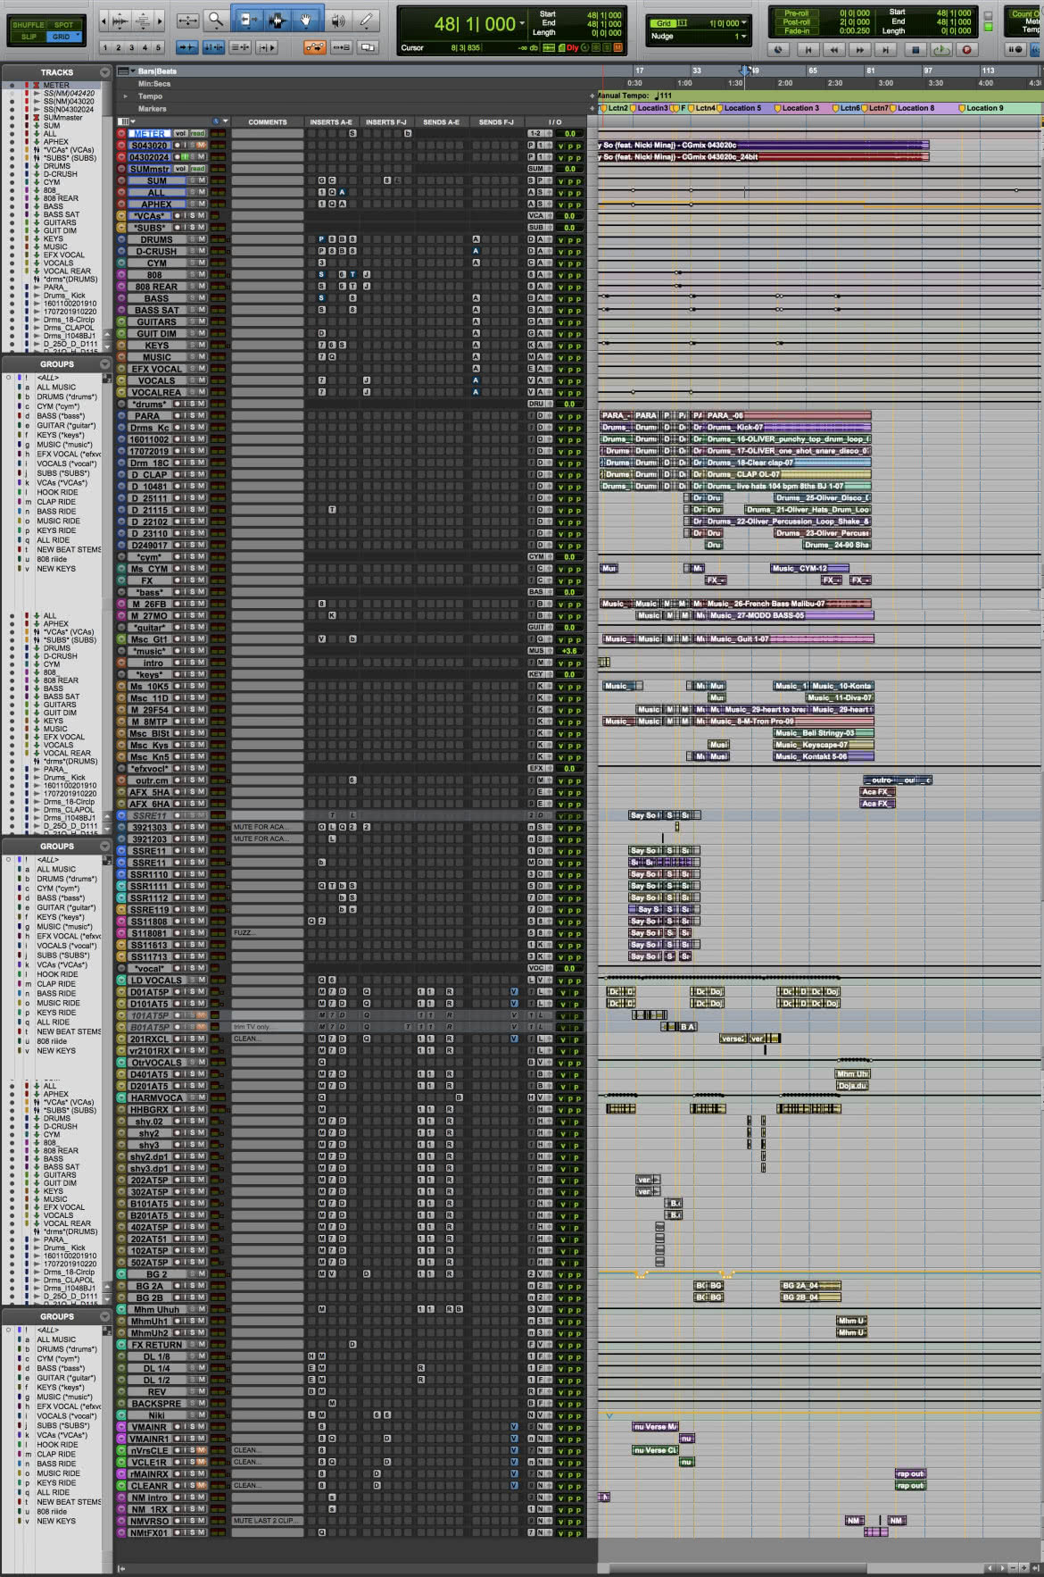Click the Zoom Toggle icon

[x=187, y=20]
